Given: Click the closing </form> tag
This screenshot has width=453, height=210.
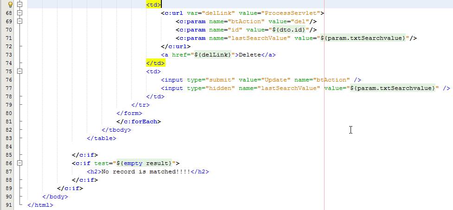Looking at the screenshot, I should coord(129,113).
